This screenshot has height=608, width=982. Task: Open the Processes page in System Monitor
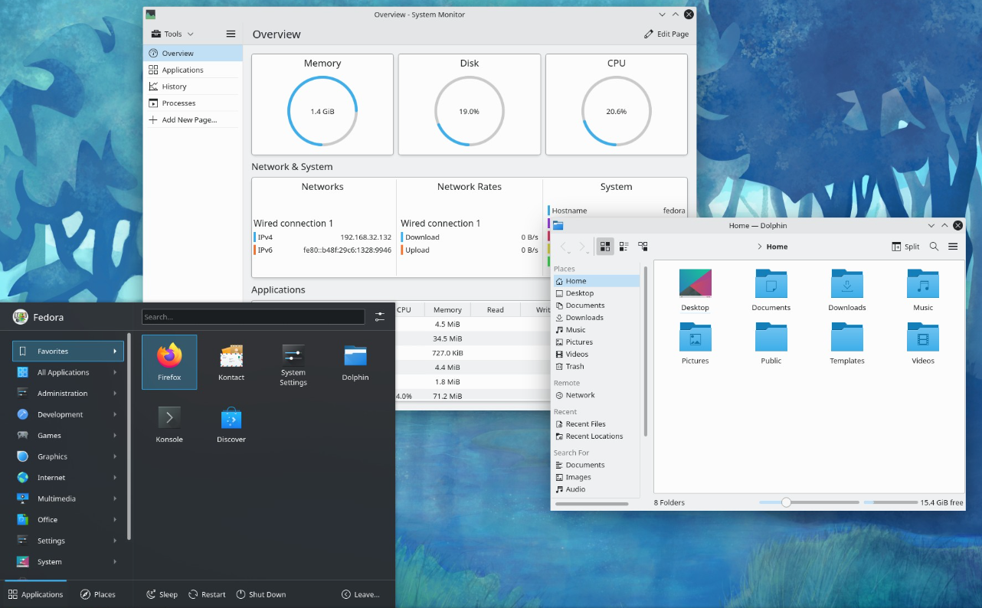(178, 103)
